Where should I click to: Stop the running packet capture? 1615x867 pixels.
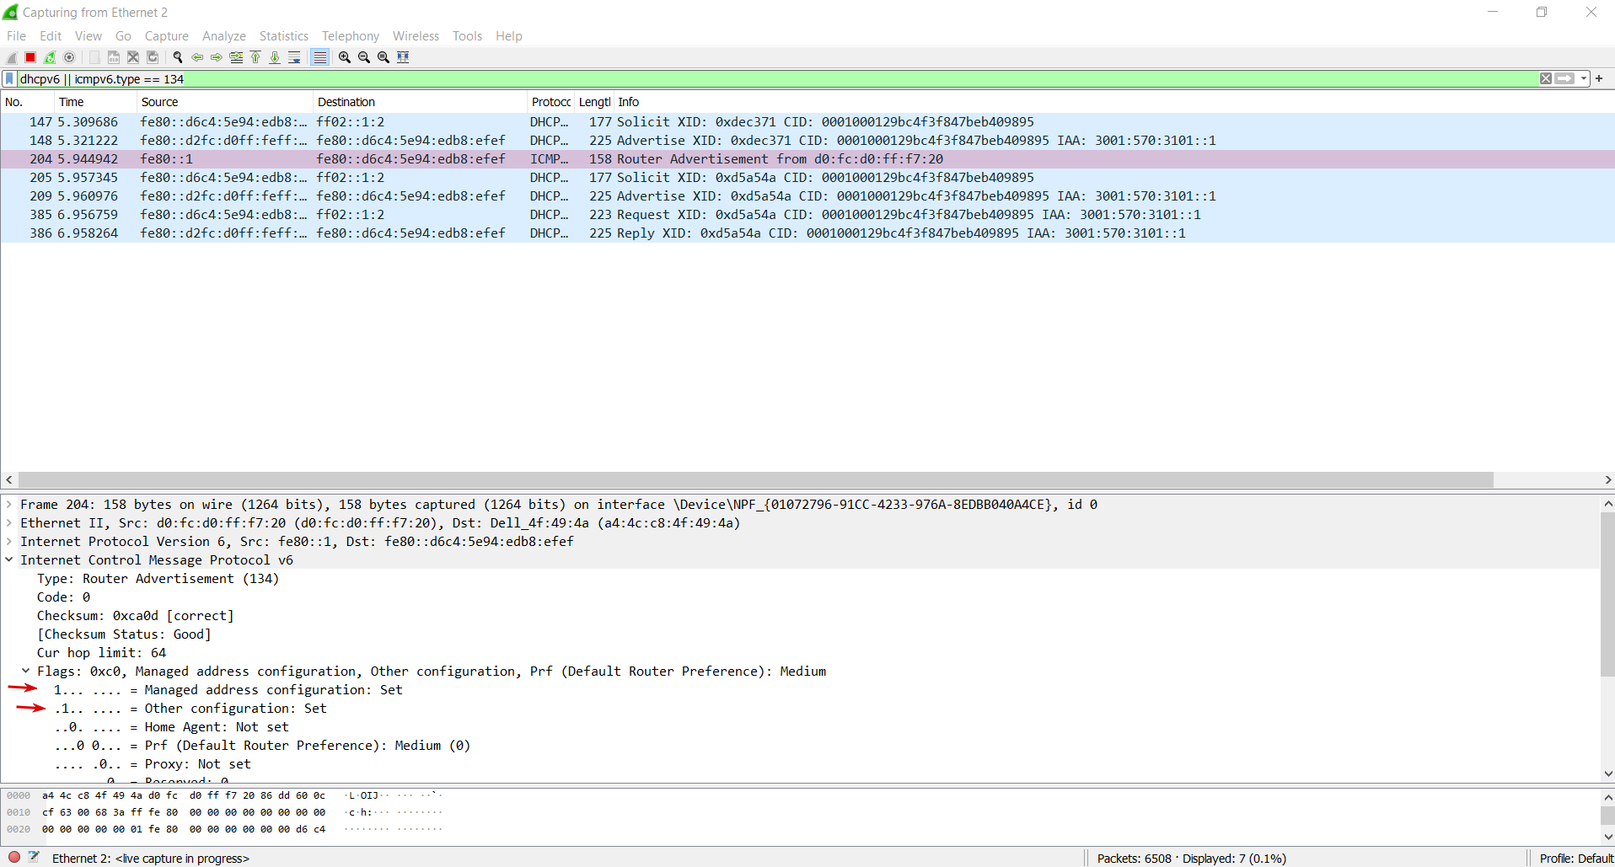30,57
